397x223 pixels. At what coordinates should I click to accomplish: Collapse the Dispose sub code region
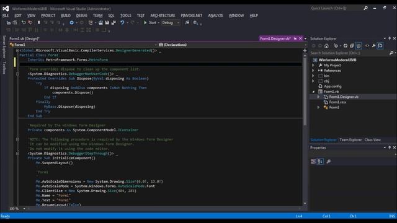point(17,74)
